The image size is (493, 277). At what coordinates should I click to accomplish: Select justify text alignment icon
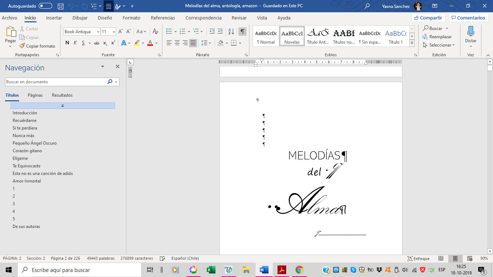[193, 43]
